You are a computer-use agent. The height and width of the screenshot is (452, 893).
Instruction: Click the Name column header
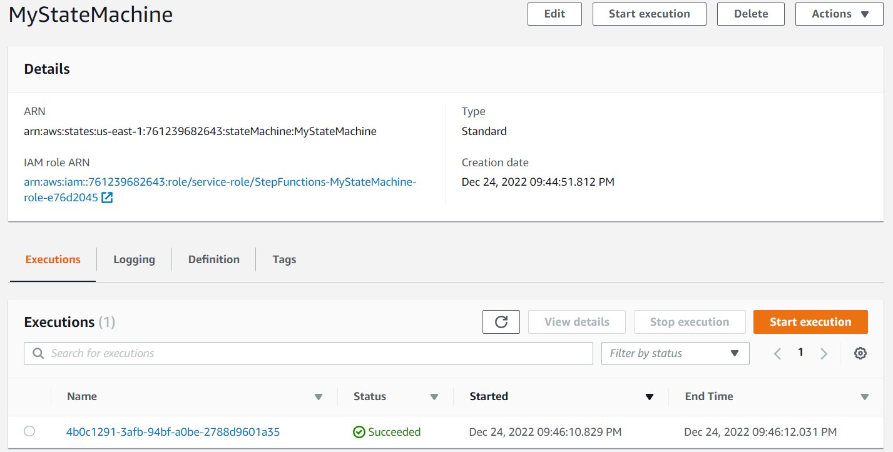(82, 396)
